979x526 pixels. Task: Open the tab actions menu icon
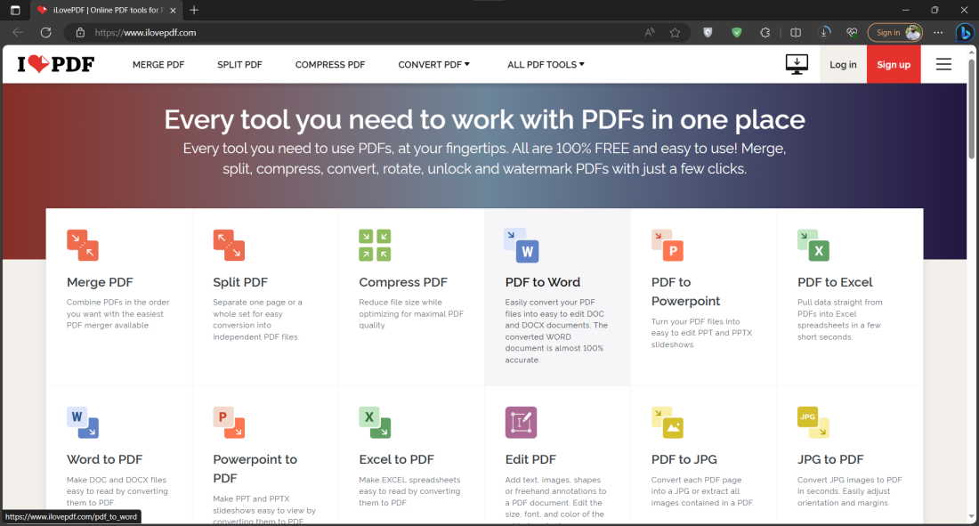pos(15,10)
